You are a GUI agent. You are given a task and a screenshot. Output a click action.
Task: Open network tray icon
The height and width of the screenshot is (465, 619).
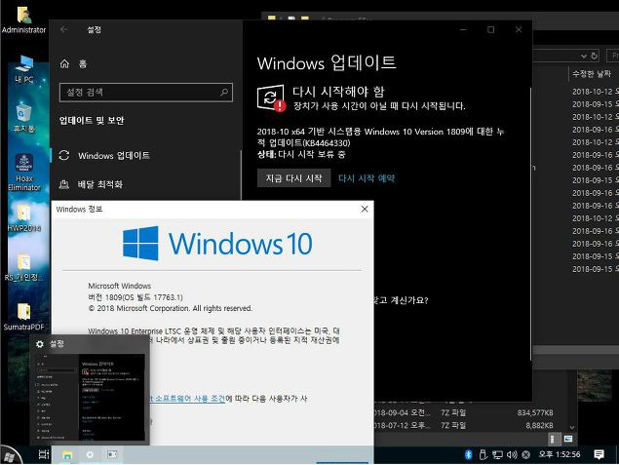[497, 454]
